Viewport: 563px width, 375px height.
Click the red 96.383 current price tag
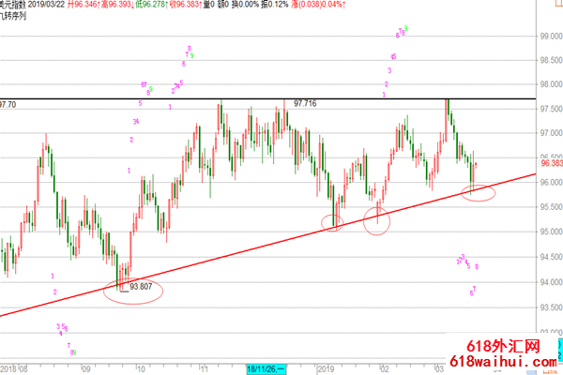tap(552, 163)
